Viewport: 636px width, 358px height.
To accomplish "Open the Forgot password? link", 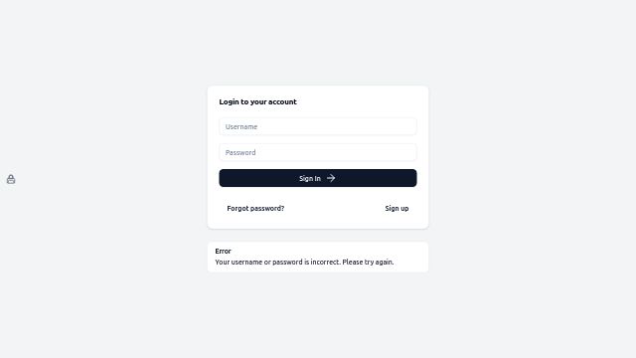I will [255, 208].
